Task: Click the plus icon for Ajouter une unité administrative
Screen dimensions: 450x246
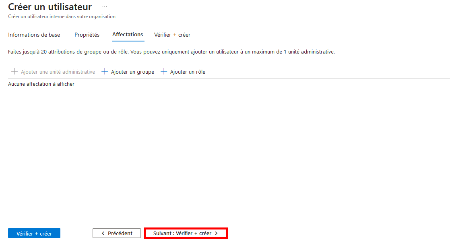Action: pyautogui.click(x=14, y=72)
